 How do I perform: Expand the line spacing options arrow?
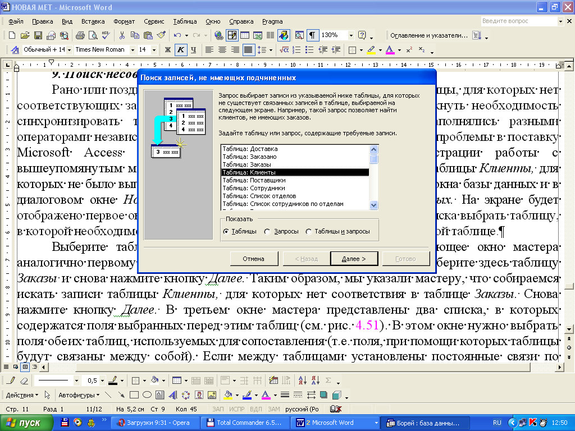point(271,50)
